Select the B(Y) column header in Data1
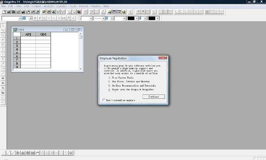This screenshot has height=160, width=266. click(43, 34)
